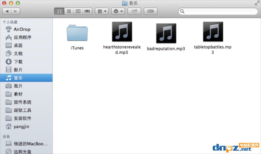Open 应用程序 in the sidebar

(x=26, y=37)
